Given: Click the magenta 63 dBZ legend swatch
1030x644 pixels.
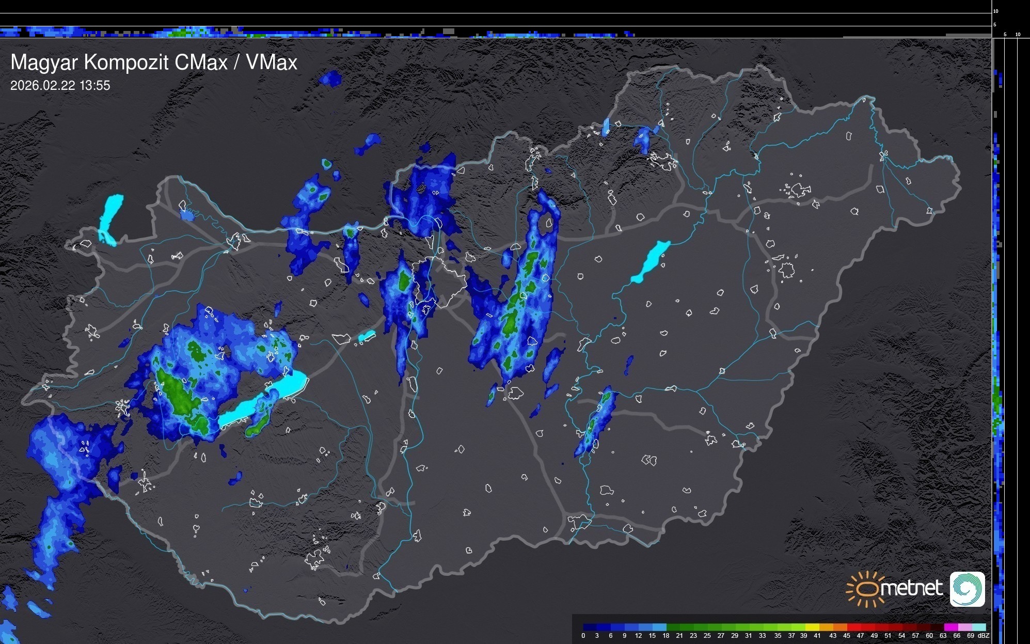Looking at the screenshot, I should (951, 627).
